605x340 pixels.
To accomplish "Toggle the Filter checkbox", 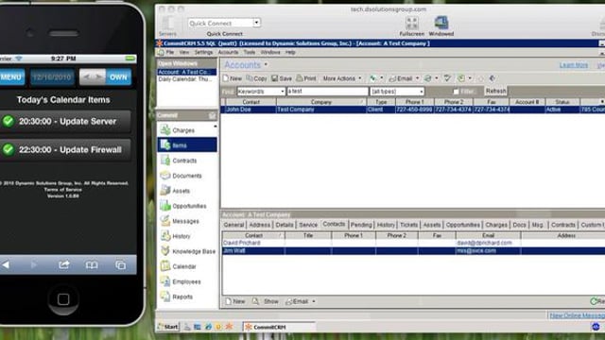I will pos(456,92).
